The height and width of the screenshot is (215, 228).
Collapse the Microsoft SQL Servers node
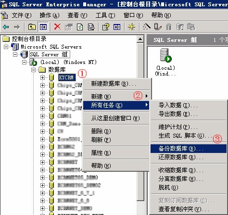click(6, 47)
